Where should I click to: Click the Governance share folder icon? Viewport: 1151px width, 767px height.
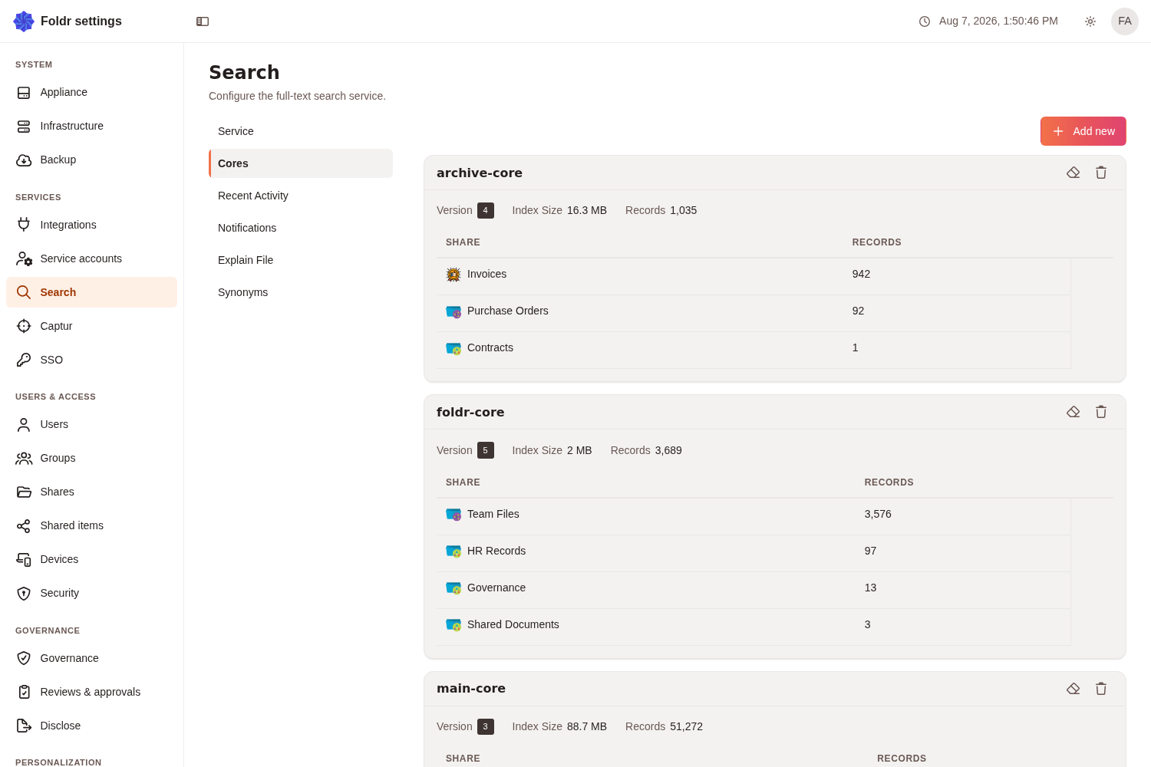(x=453, y=588)
